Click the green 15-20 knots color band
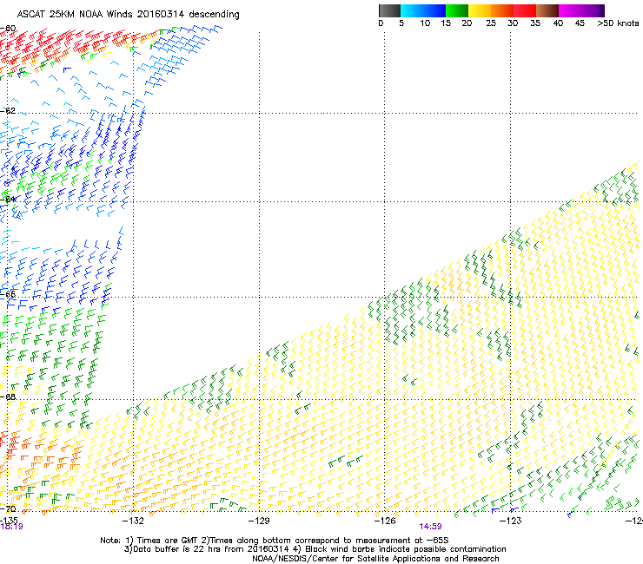This screenshot has width=643, height=564. [457, 10]
